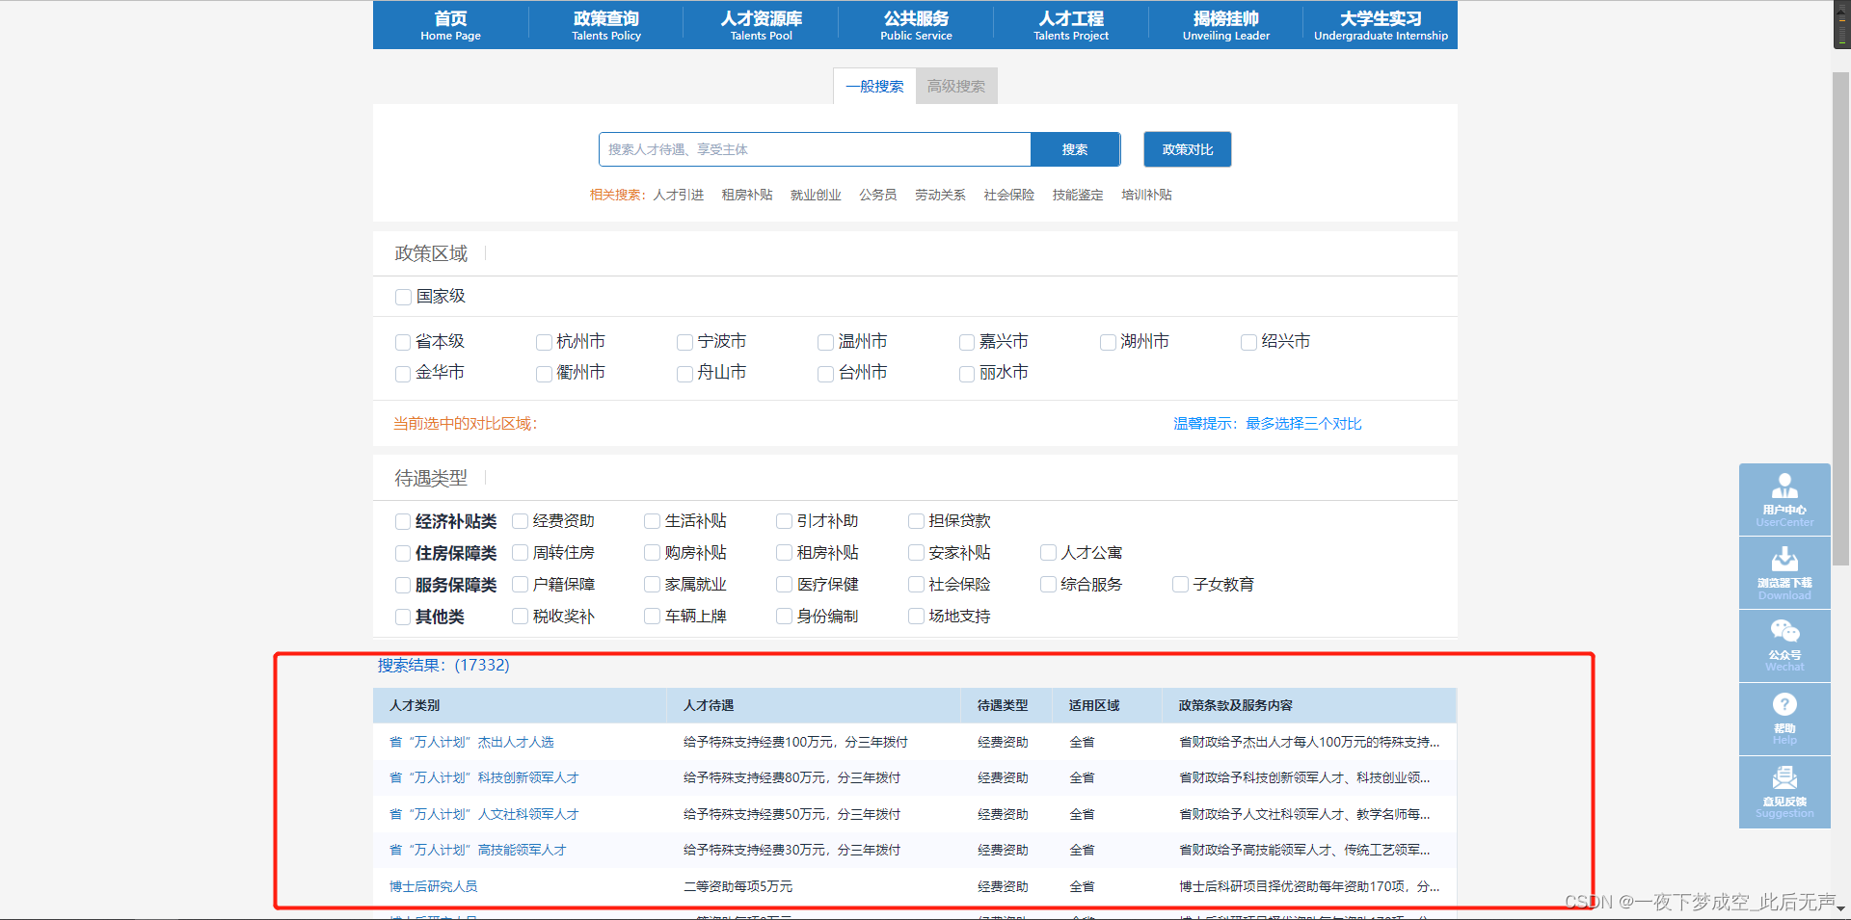Viewport: 1851px width, 920px height.
Task: Click the blue 搜索 button
Action: pyautogui.click(x=1075, y=149)
